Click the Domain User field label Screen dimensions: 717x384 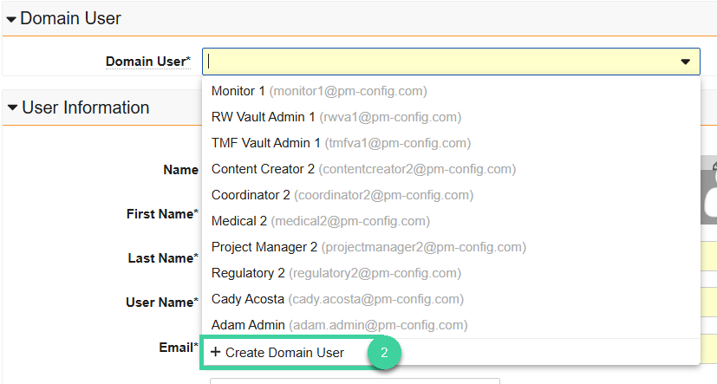click(148, 62)
